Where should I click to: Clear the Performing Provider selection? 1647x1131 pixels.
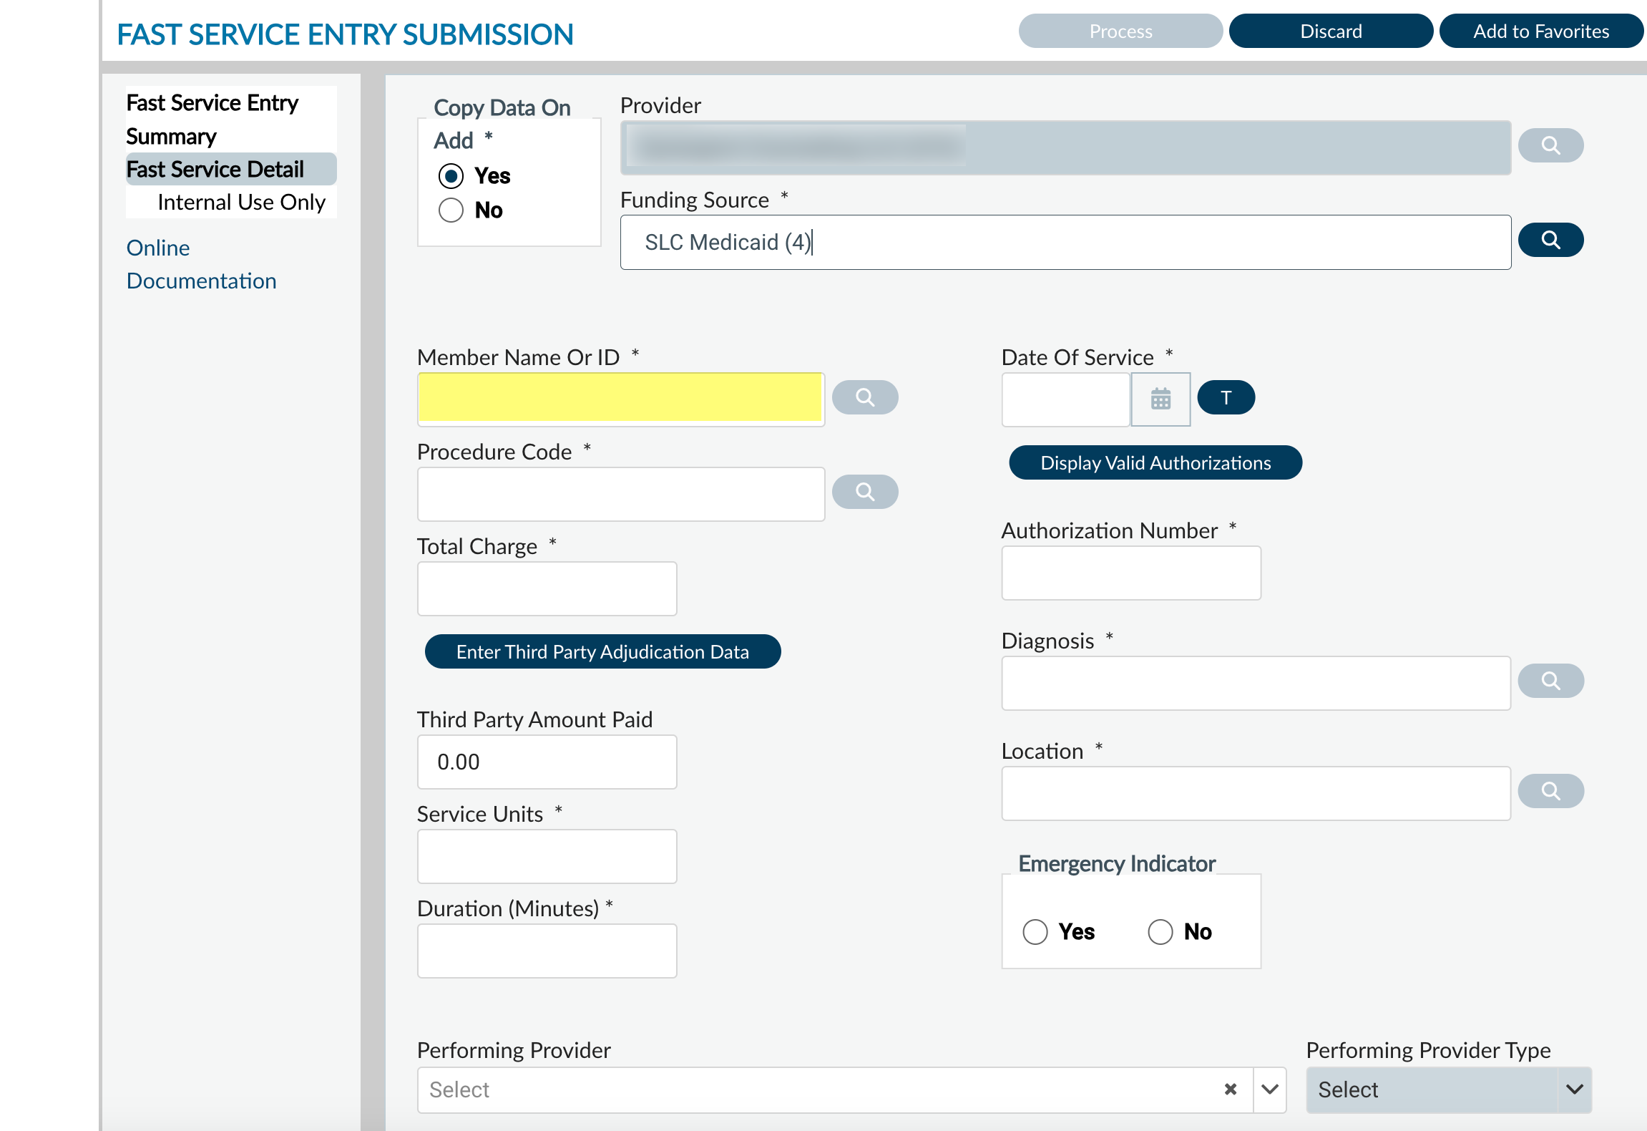[x=1231, y=1089]
